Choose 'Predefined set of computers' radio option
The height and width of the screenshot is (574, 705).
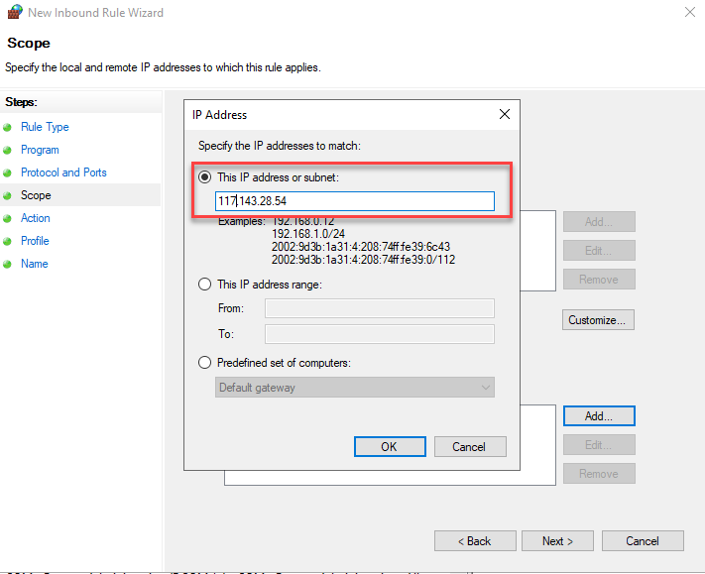205,363
